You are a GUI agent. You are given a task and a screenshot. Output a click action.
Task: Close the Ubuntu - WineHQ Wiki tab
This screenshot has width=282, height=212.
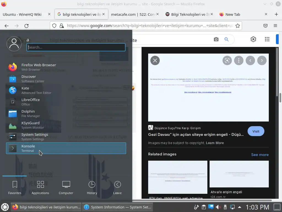click(49, 14)
